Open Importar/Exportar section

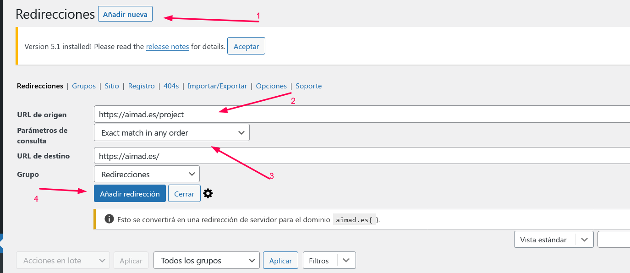217,86
